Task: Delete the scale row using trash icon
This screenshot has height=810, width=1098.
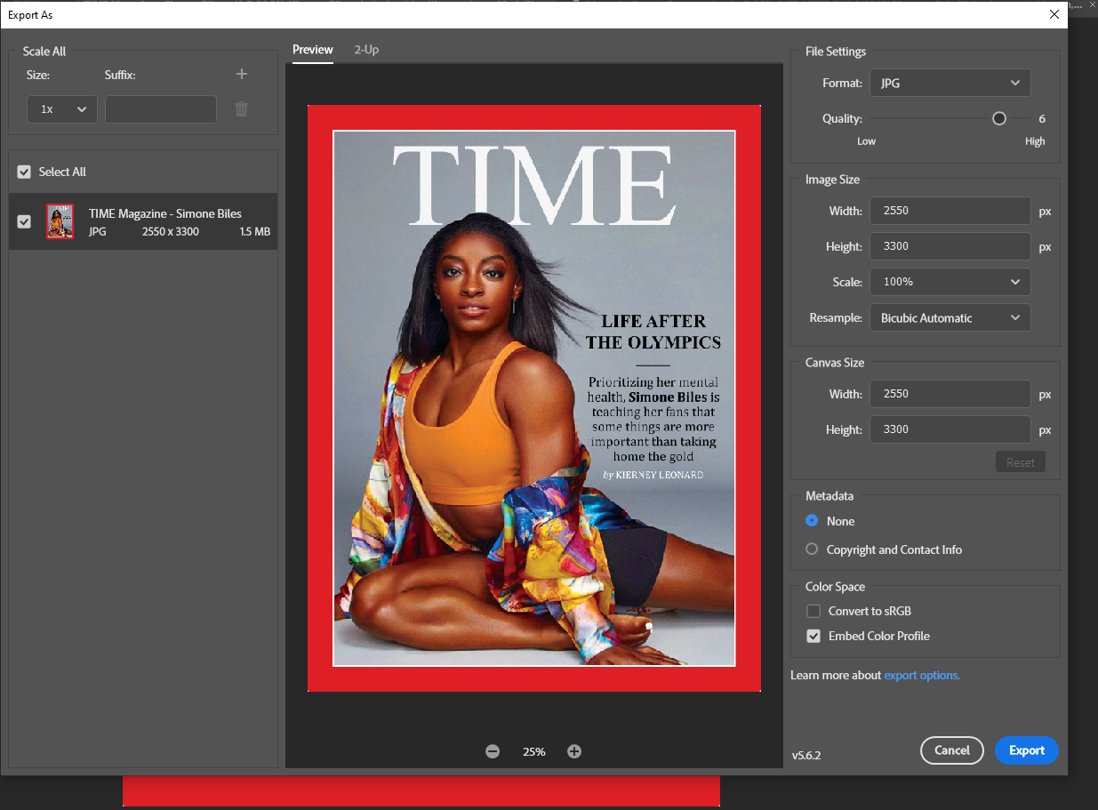Action: pyautogui.click(x=241, y=109)
